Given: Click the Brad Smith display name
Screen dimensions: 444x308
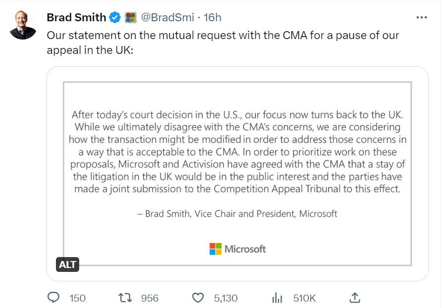Looking at the screenshot, I should coord(76,17).
